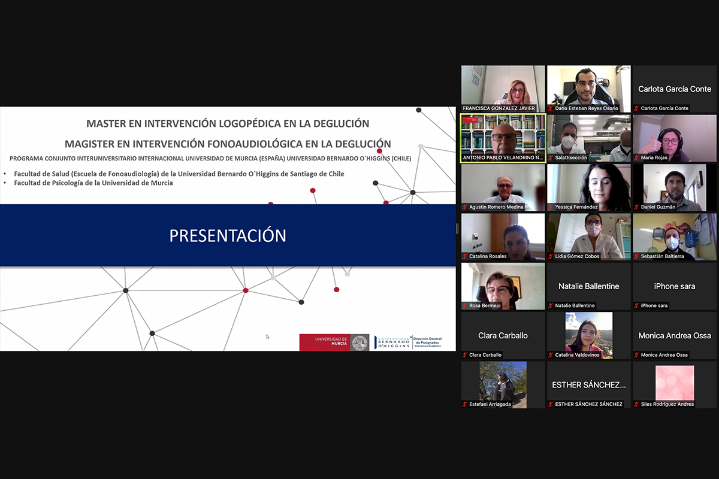Click the muted mic icon beside Clara Carballo's label

coord(465,355)
